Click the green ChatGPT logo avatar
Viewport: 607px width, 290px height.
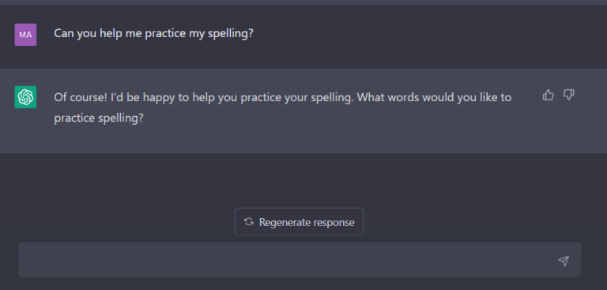pyautogui.click(x=25, y=96)
